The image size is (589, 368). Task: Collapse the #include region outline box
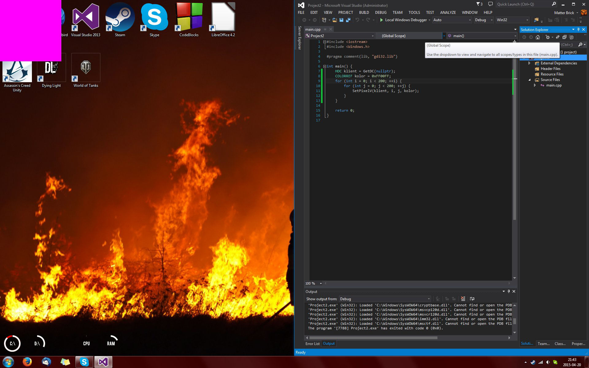pos(325,42)
